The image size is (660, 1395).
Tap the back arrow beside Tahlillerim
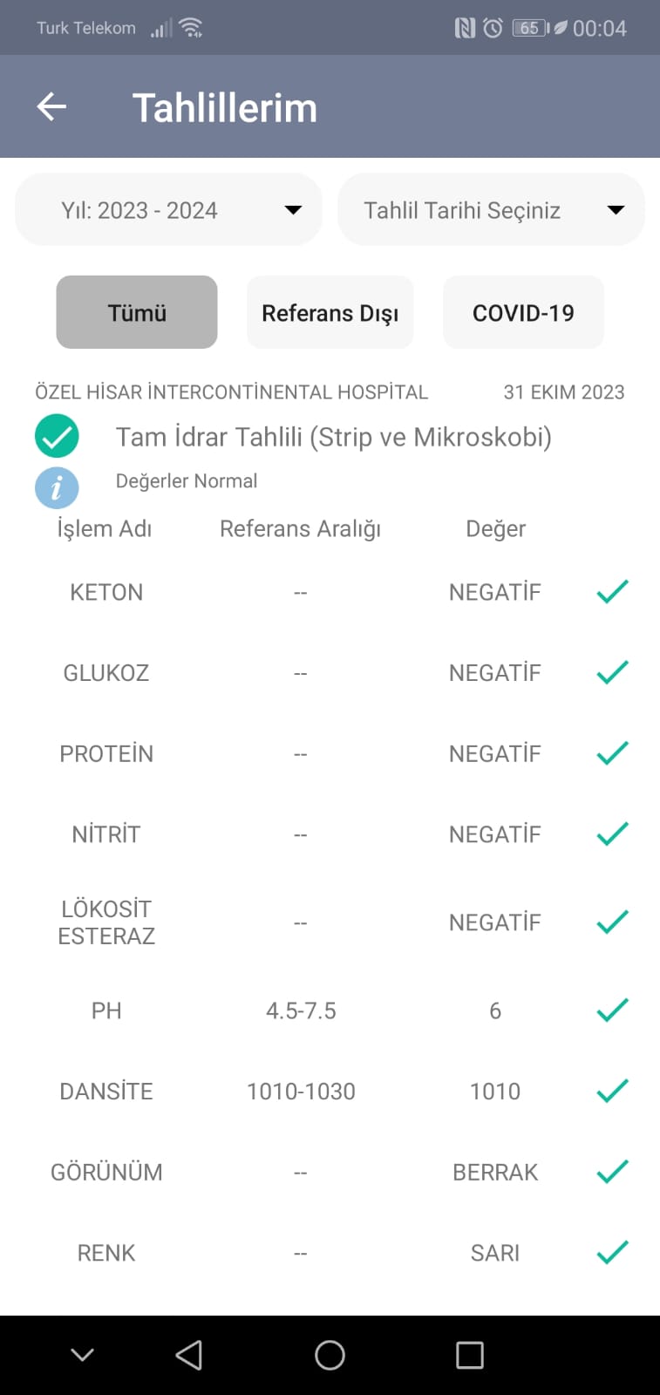[51, 107]
